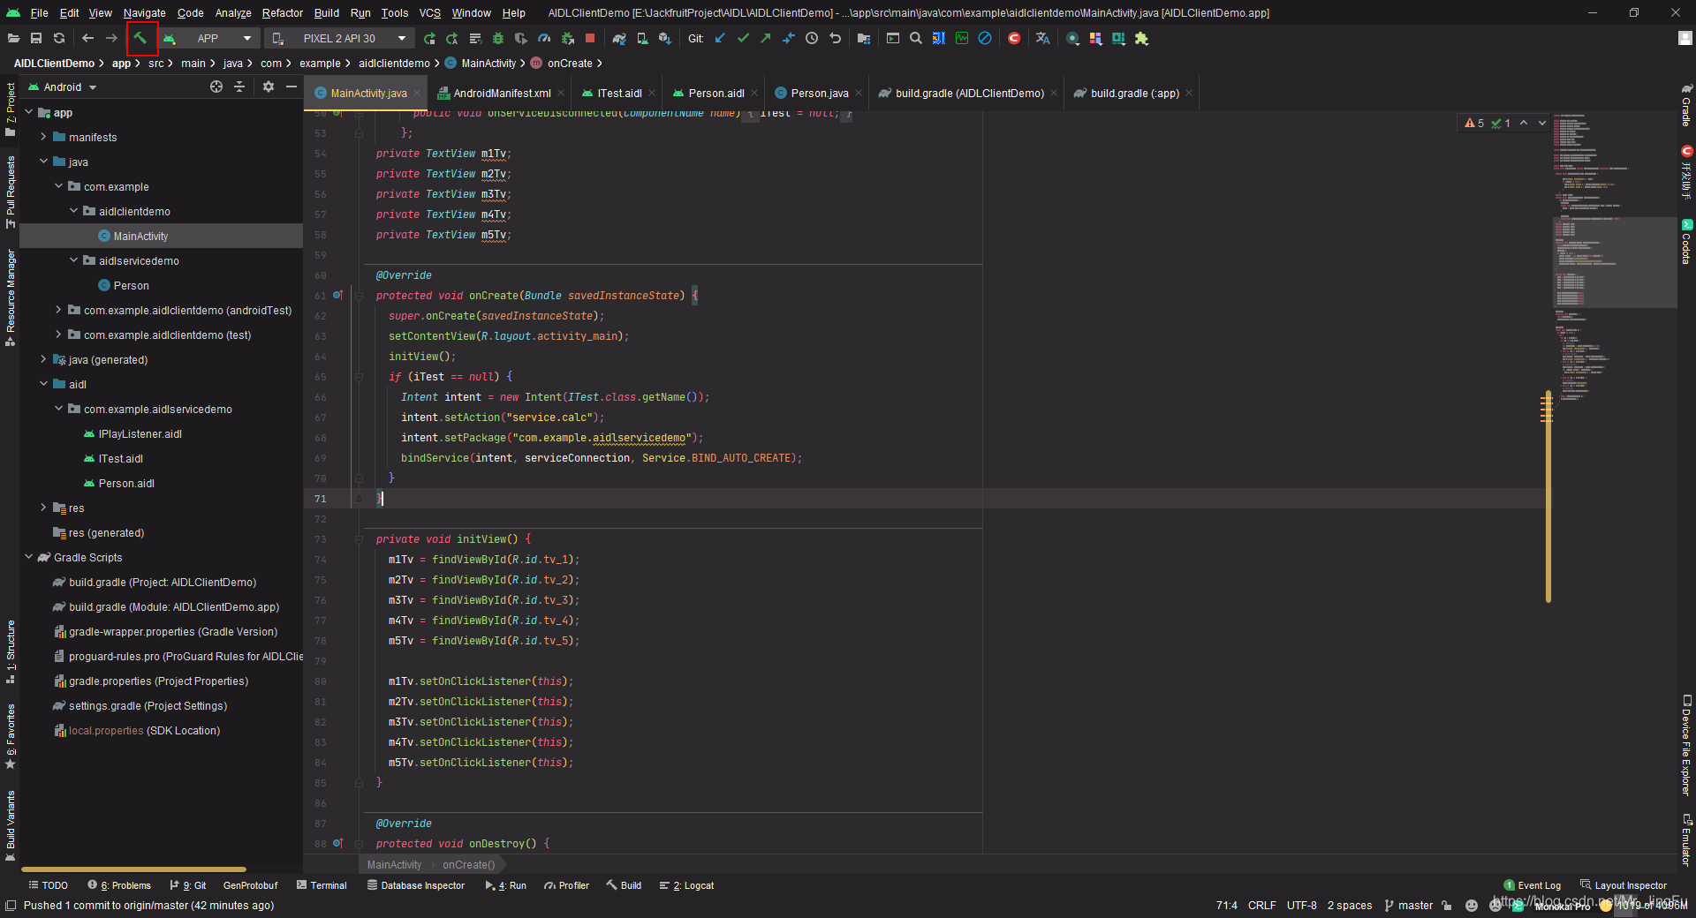Click Select Opened File target icon
1696x918 pixels.
216,87
